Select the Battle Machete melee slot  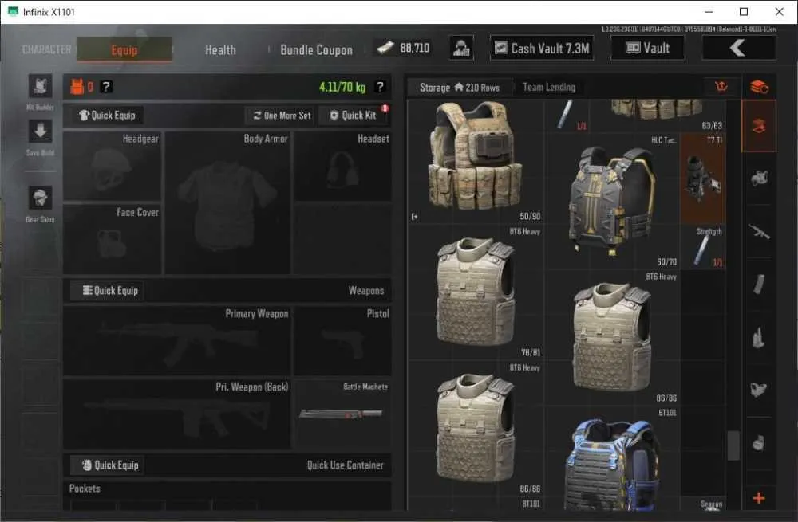(x=342, y=414)
